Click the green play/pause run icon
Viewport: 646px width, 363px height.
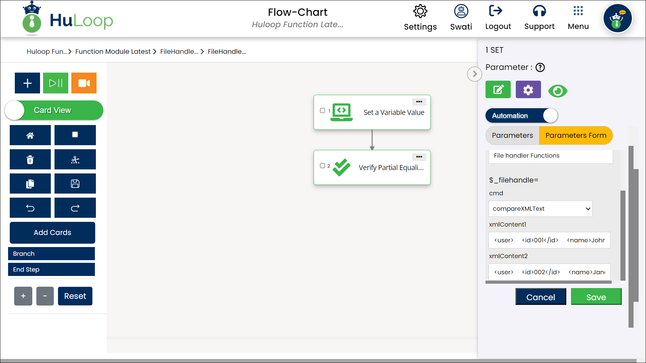(56, 83)
